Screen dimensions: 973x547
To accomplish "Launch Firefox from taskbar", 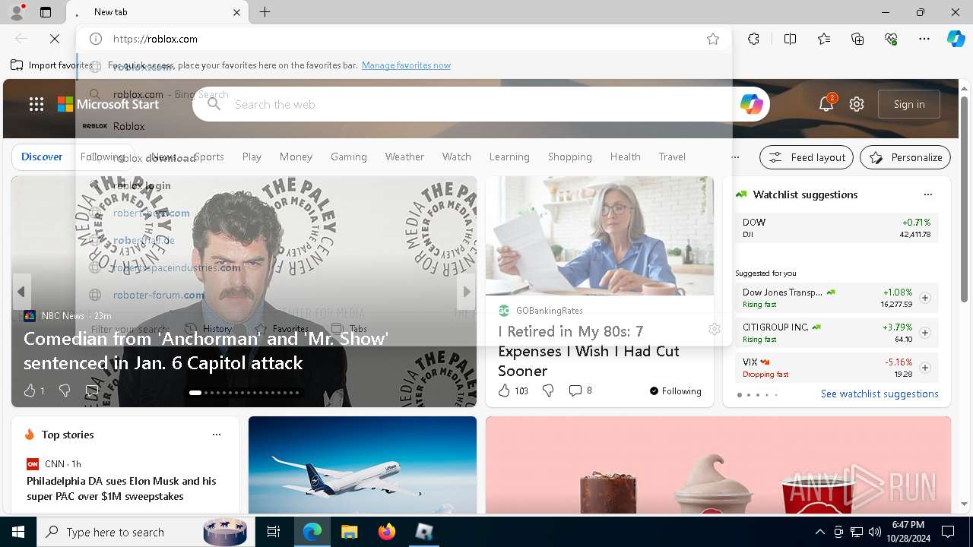I will pos(387,532).
